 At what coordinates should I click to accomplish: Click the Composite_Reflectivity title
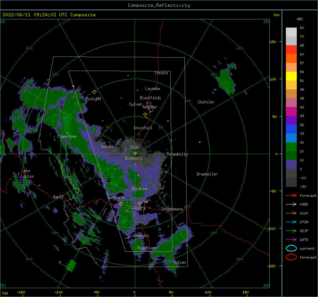coord(159,5)
